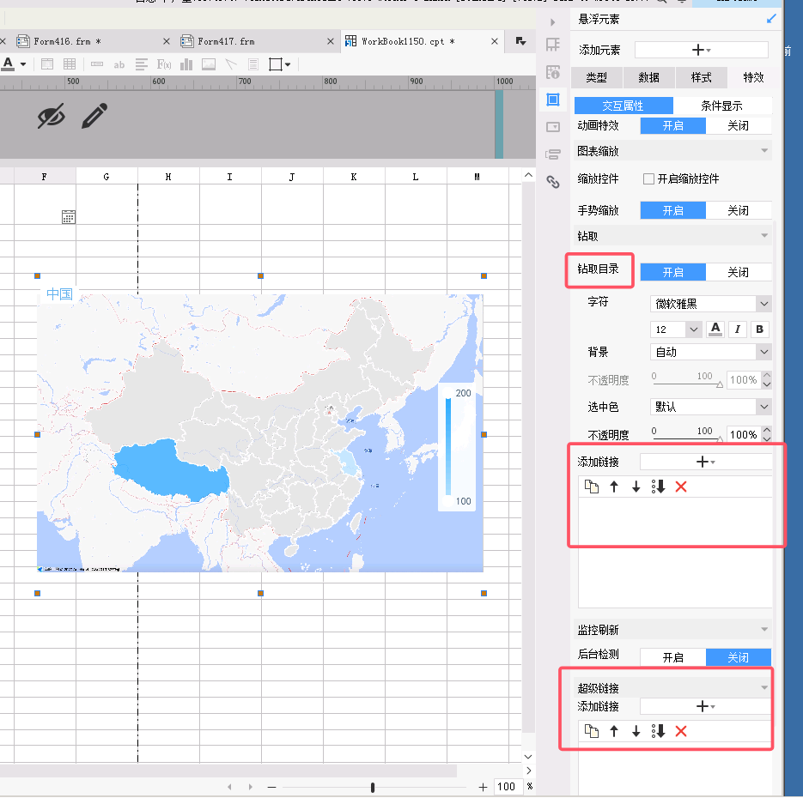
Task: Open the 选中色 默认 dropdown
Action: point(710,408)
